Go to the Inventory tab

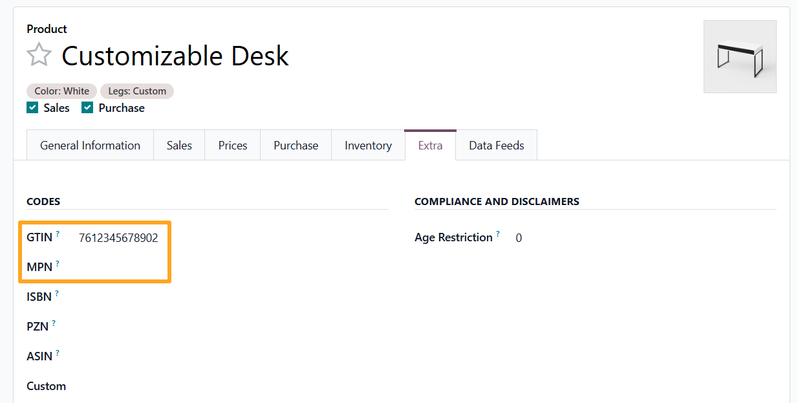point(368,145)
